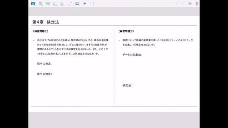The width and height of the screenshot is (228, 128).
Task: Click the double vertical bar toolbar handle
Action: tap(197, 4)
